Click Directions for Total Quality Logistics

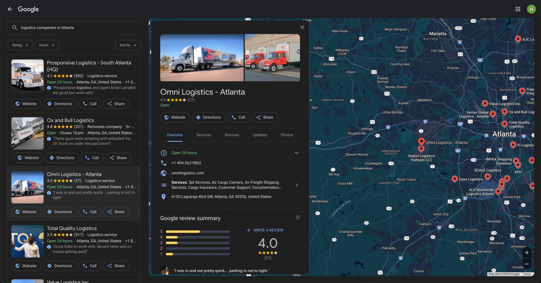pos(60,266)
